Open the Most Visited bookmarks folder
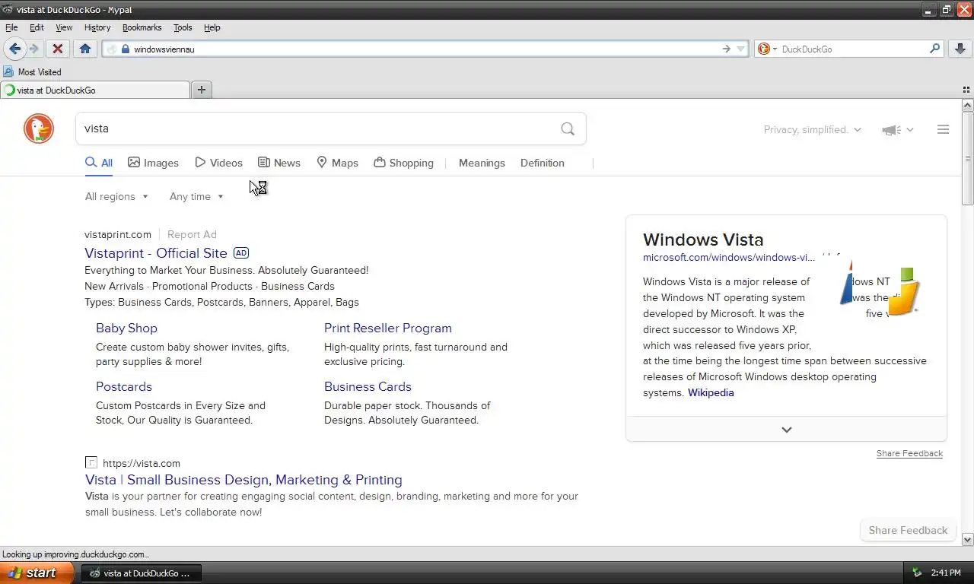Screen dimensions: 974x584 [32, 71]
